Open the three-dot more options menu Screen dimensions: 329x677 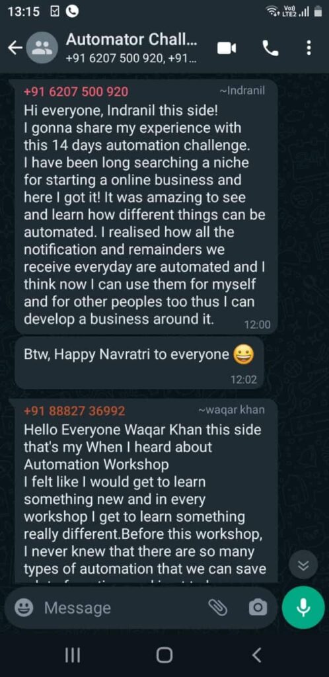[x=309, y=48]
